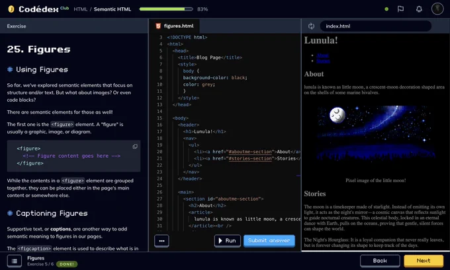Image resolution: width=450 pixels, height=270 pixels.
Task: Click the Stories heading in preview
Action: pyautogui.click(x=315, y=194)
